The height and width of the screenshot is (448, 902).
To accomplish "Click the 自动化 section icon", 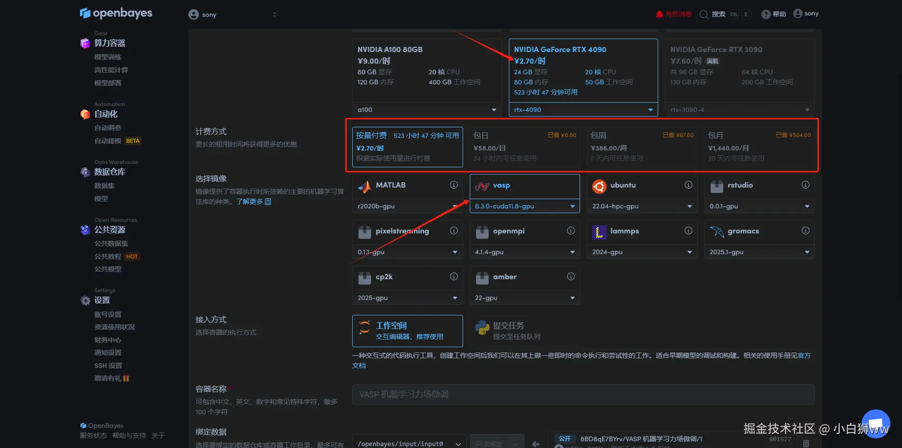I will 85,114.
